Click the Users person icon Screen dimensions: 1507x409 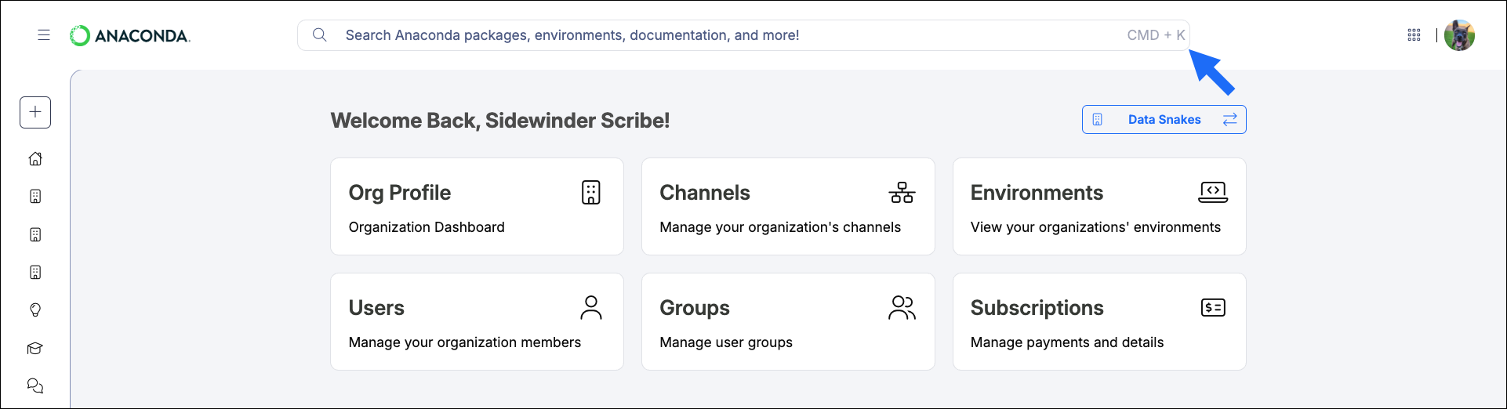(591, 307)
